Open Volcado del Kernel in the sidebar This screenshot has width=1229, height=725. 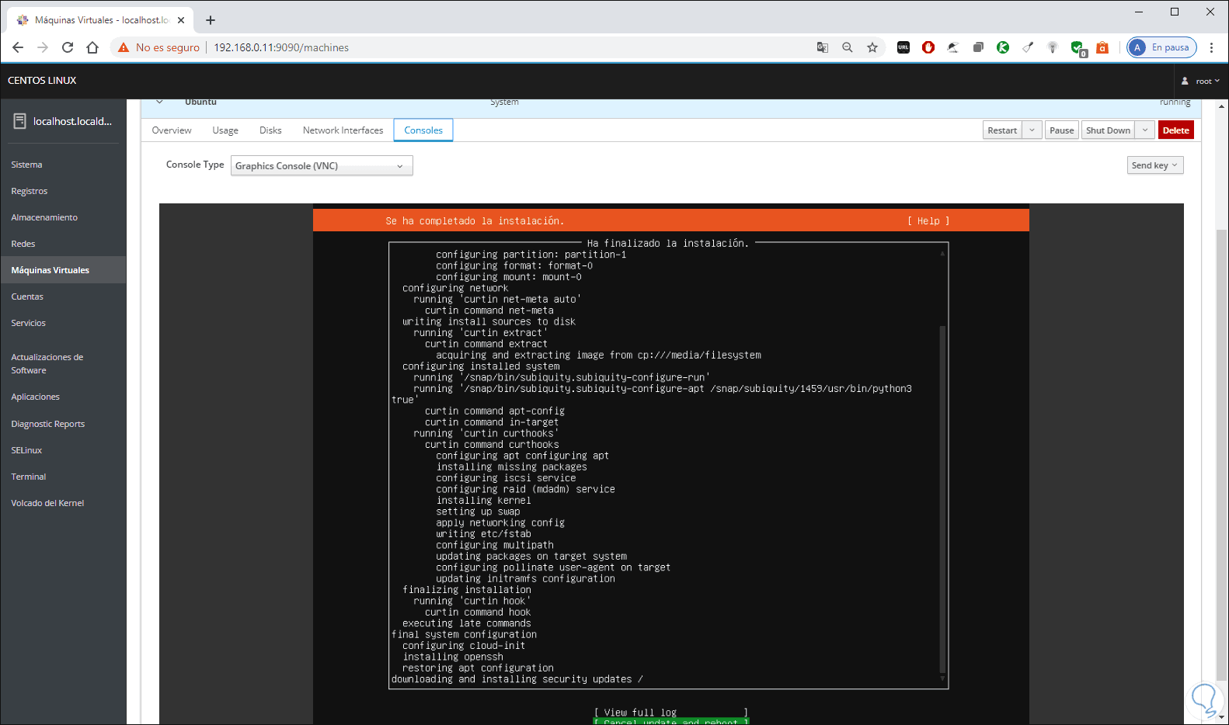click(x=47, y=503)
